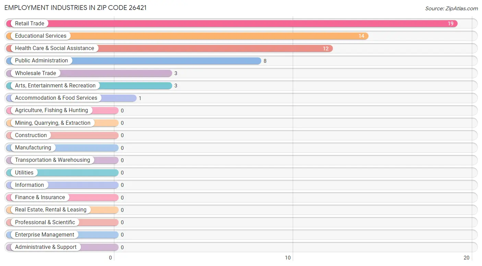Click the Wholesale Trade label

click(x=35, y=73)
